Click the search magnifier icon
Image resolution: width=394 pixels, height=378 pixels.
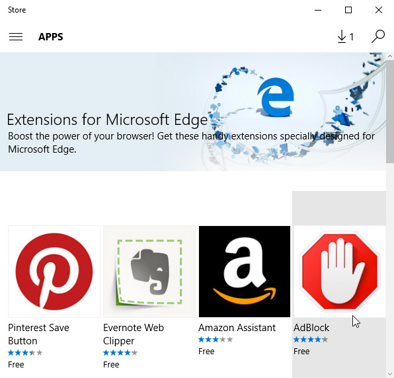[x=378, y=36]
